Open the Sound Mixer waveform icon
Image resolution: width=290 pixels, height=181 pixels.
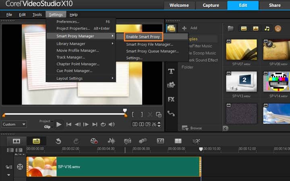[111, 141]
